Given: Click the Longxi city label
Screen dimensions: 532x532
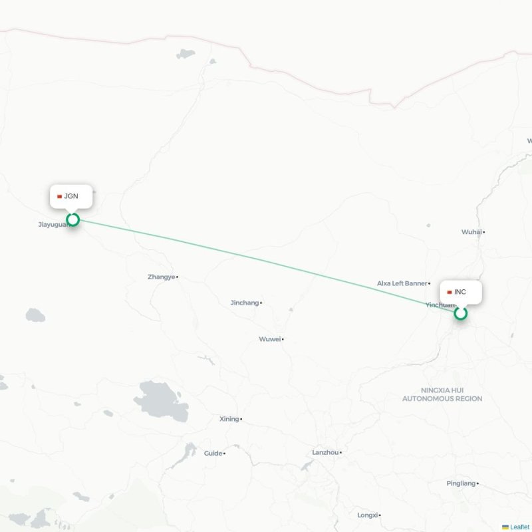Looking at the screenshot, I should [368, 515].
